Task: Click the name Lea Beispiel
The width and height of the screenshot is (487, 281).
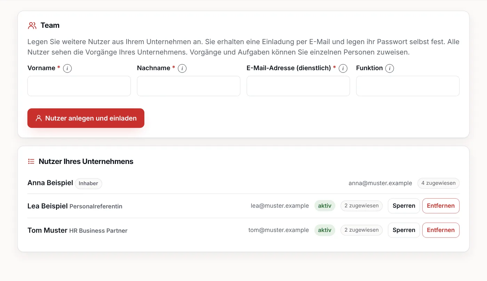Action: [x=47, y=206]
